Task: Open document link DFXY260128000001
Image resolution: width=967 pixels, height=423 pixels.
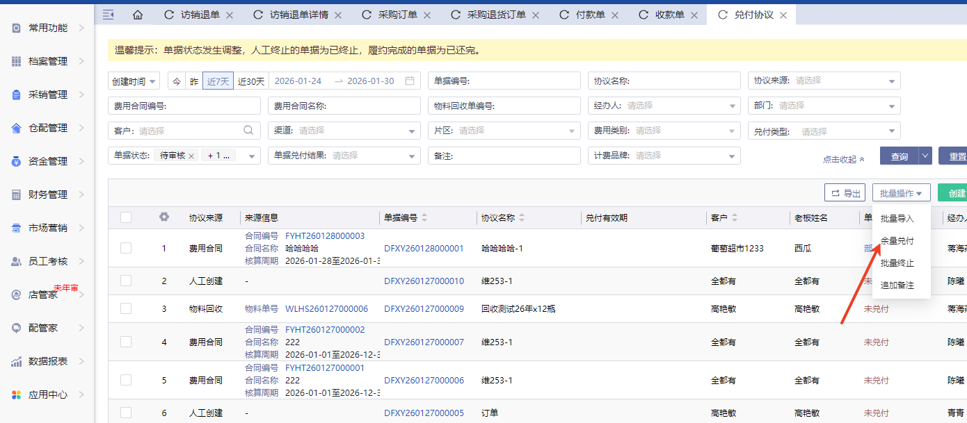Action: (424, 248)
